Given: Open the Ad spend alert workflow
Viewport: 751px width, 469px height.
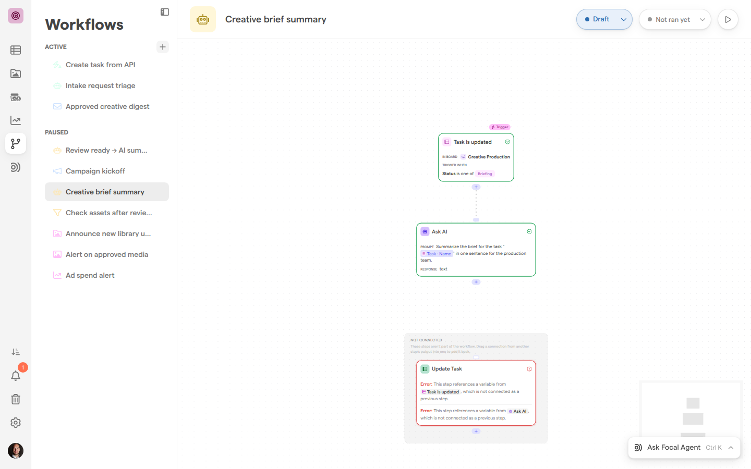Looking at the screenshot, I should (107, 275).
